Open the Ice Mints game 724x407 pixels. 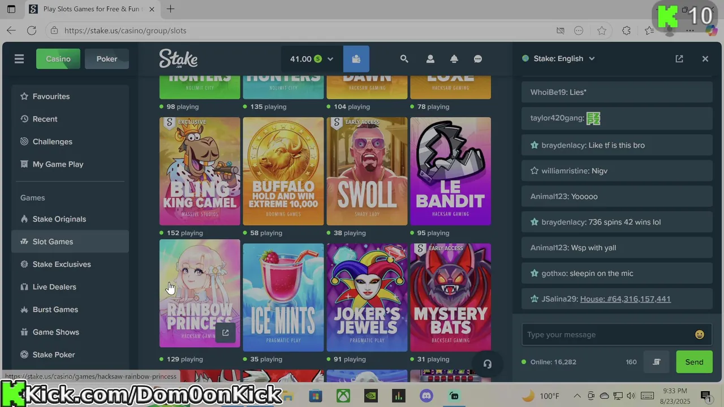(x=283, y=297)
